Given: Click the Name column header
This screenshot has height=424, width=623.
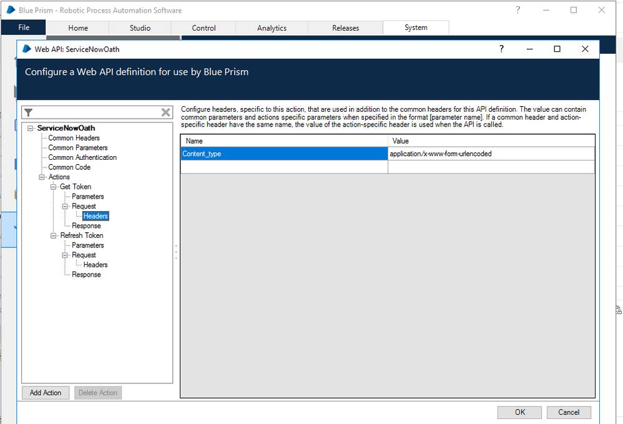Looking at the screenshot, I should click(284, 141).
